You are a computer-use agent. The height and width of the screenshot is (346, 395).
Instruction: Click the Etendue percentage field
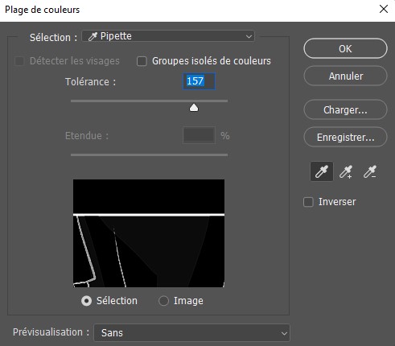(x=199, y=135)
